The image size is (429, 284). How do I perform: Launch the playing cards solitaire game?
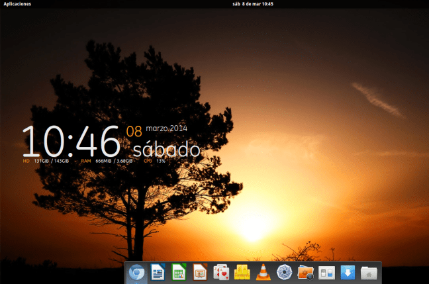point(221,272)
